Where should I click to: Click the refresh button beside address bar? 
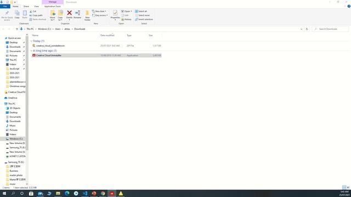point(307,29)
